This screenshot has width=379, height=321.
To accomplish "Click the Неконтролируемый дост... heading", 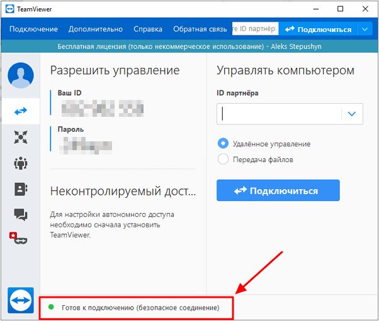I will (x=123, y=191).
